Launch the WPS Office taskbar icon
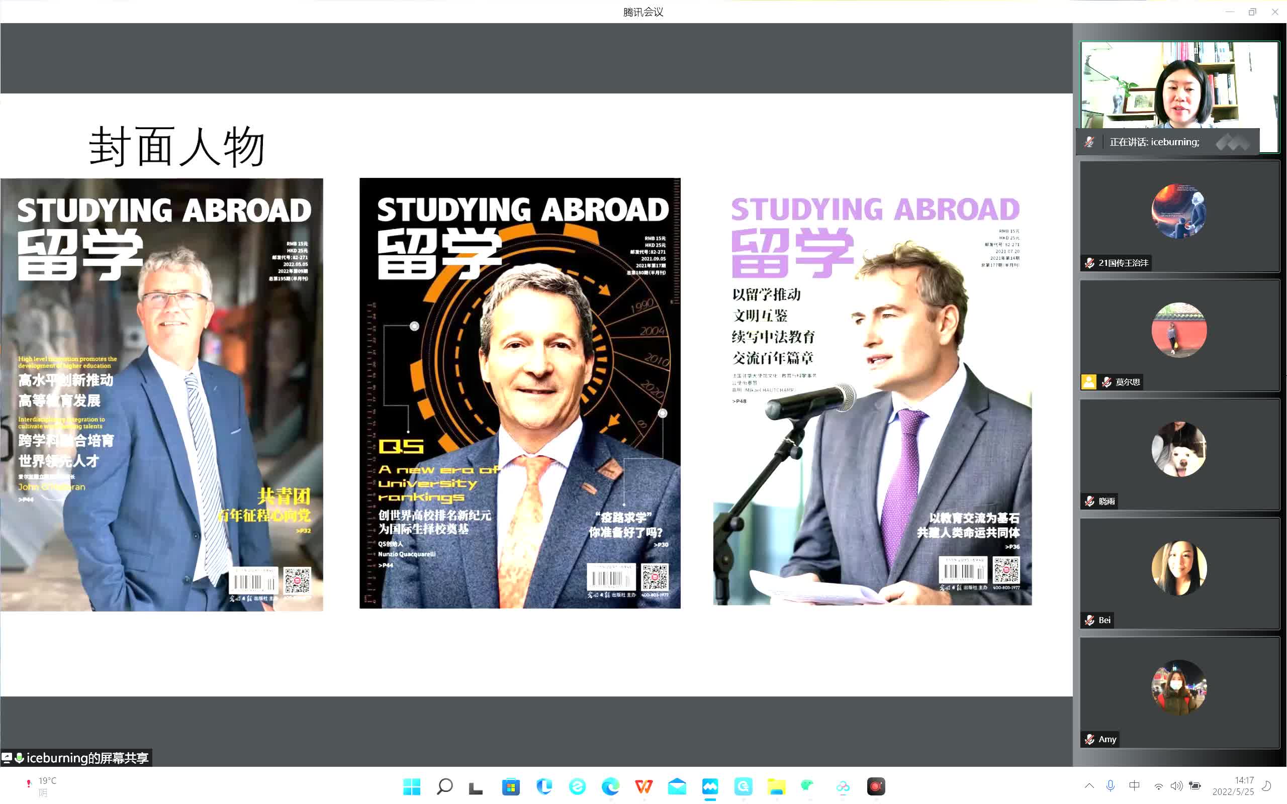This screenshot has width=1287, height=804. point(643,786)
